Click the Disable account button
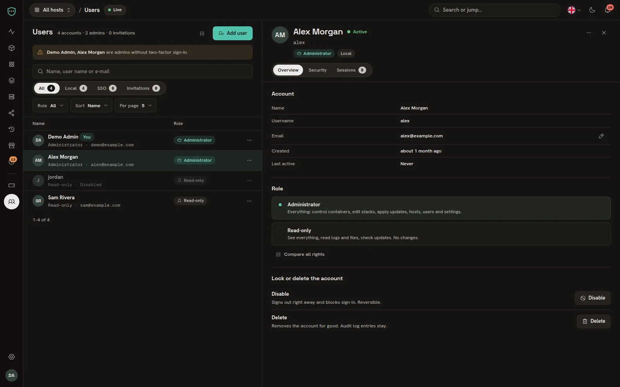 tap(592, 298)
